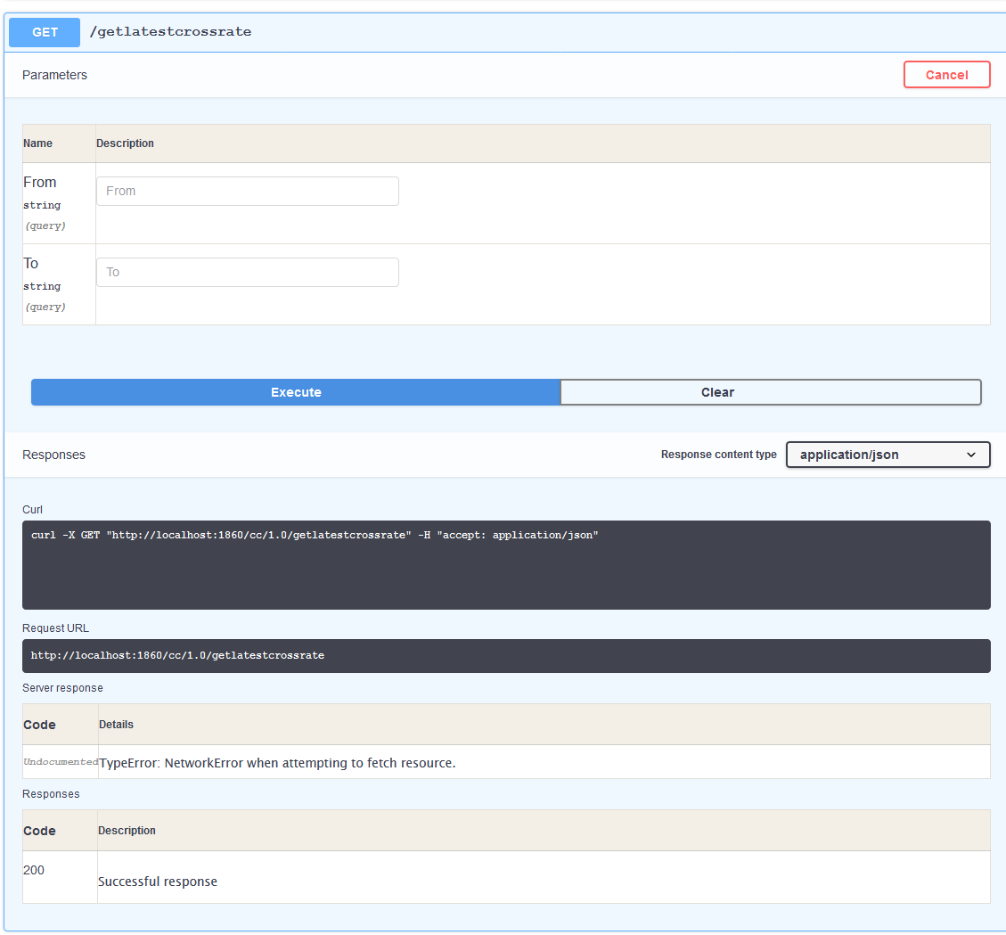Focus the To query input field

[247, 272]
